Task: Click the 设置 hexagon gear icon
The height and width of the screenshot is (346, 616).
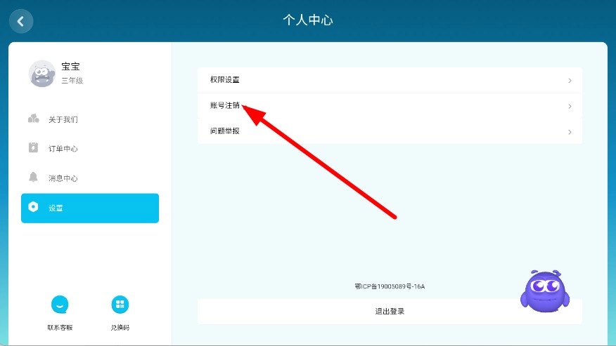Action: [x=33, y=208]
